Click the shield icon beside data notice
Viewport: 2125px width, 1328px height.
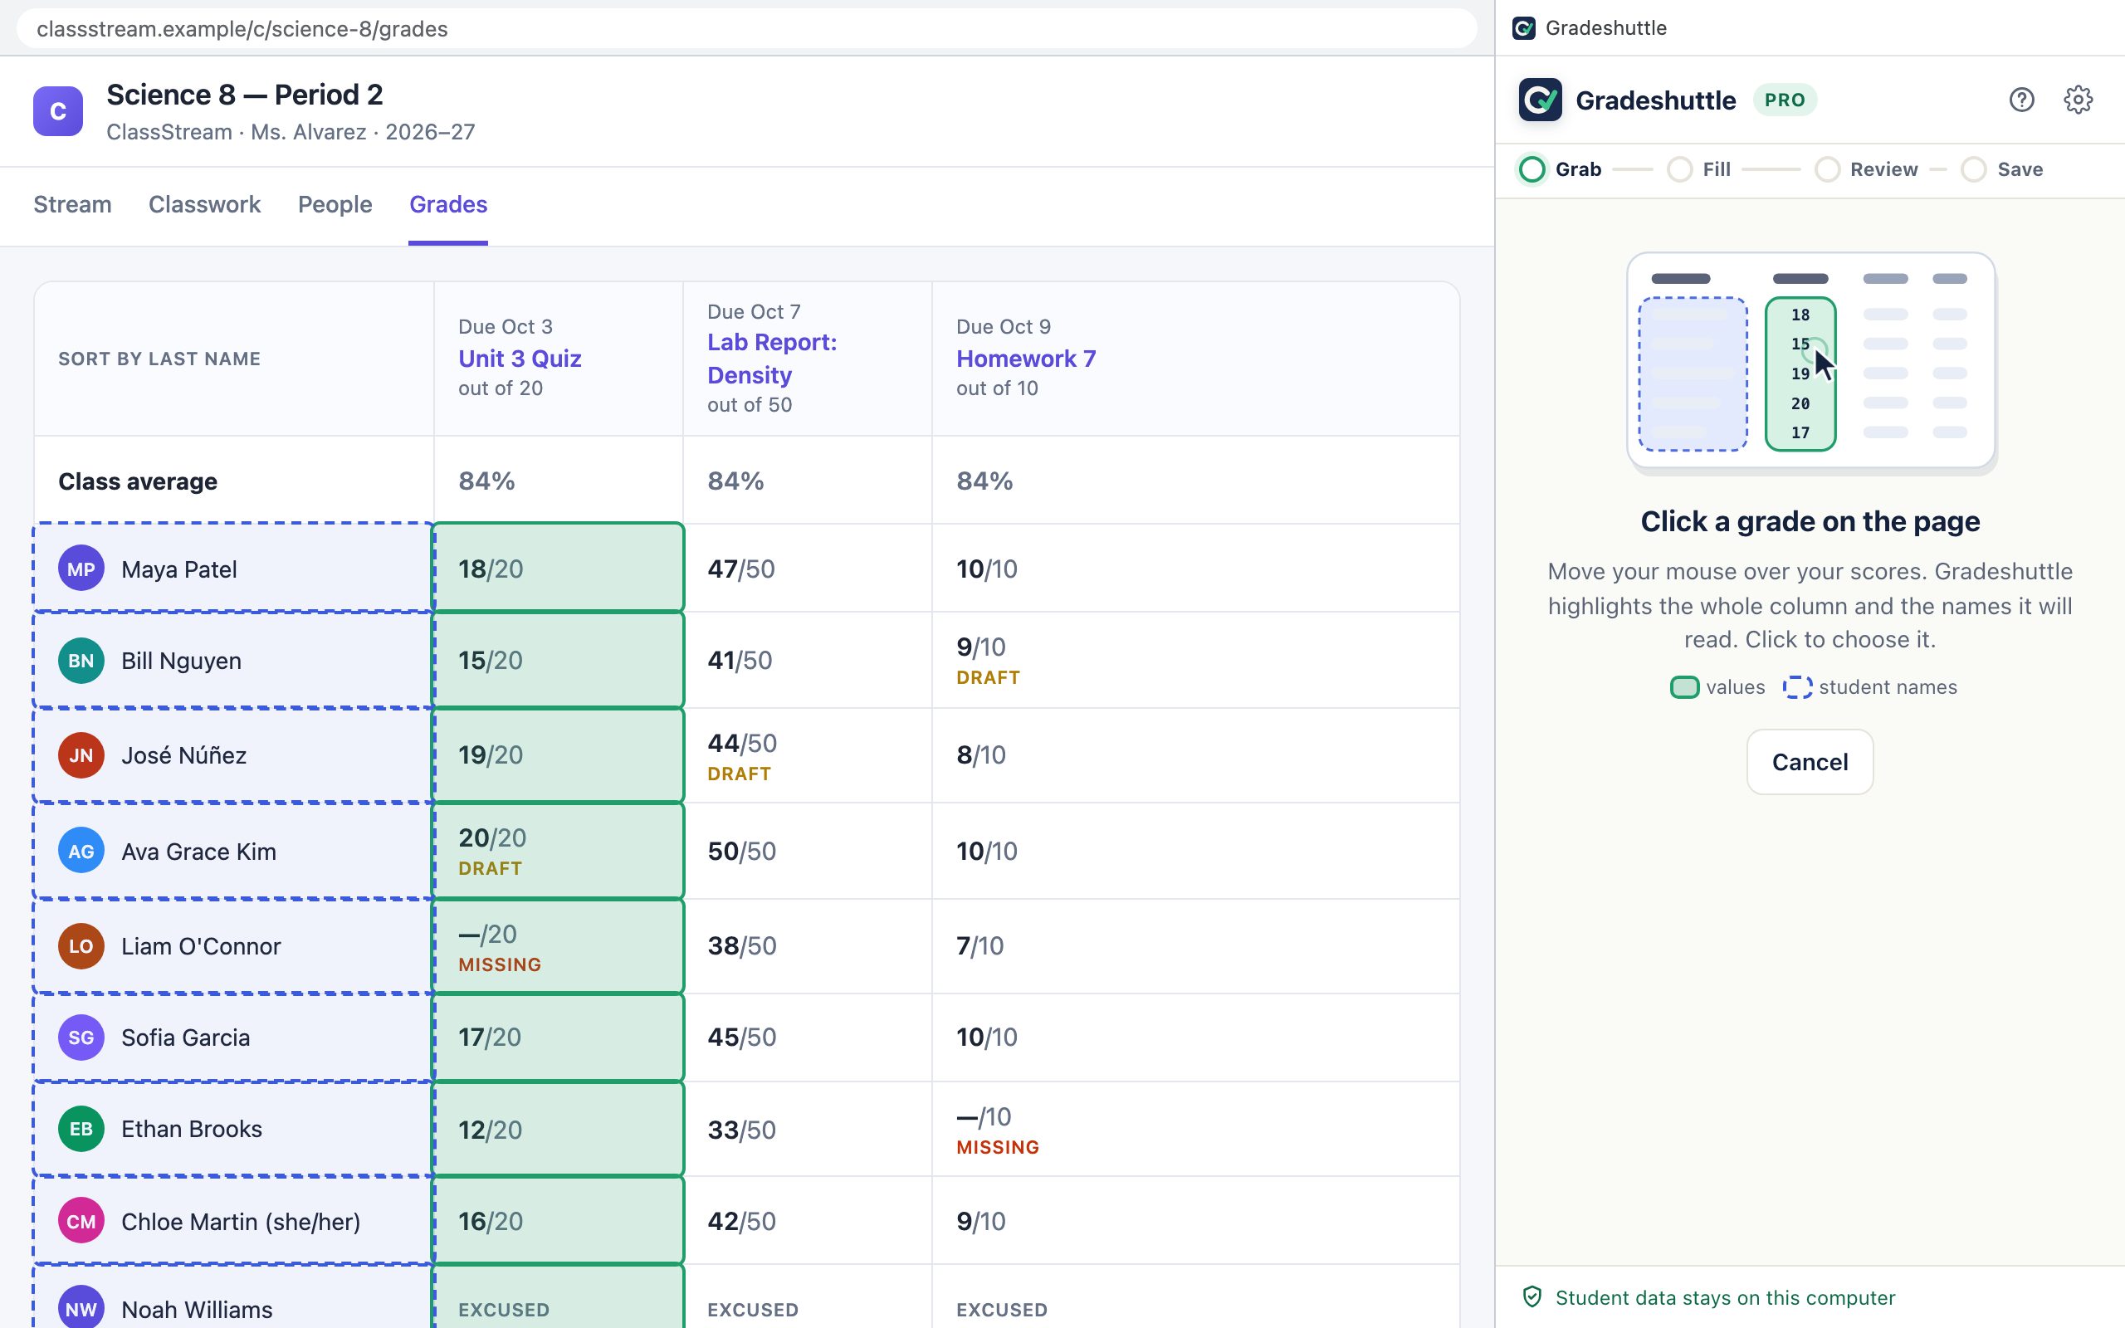pyautogui.click(x=1532, y=1297)
